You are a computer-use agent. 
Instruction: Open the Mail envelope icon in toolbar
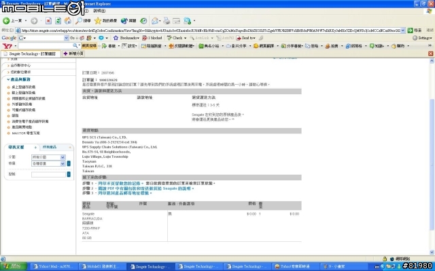point(155,21)
